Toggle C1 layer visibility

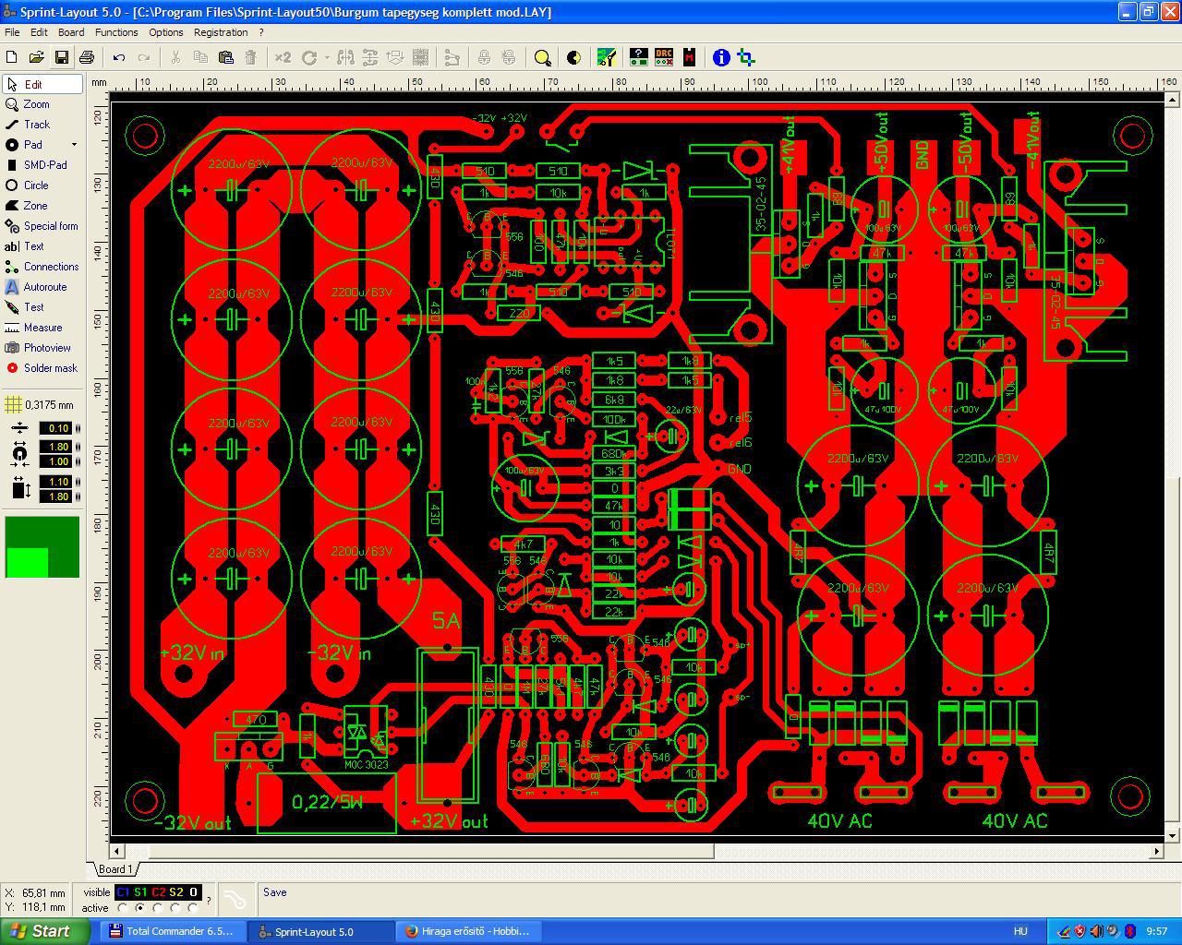tap(123, 892)
